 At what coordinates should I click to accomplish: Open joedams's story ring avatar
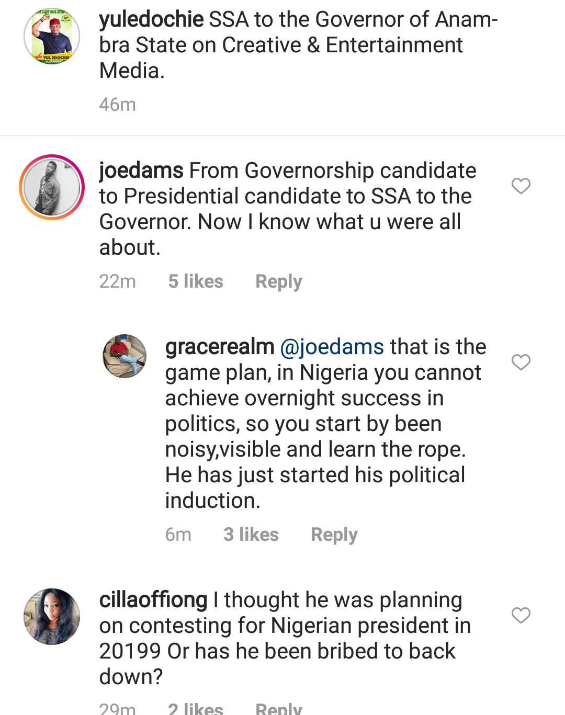52,187
